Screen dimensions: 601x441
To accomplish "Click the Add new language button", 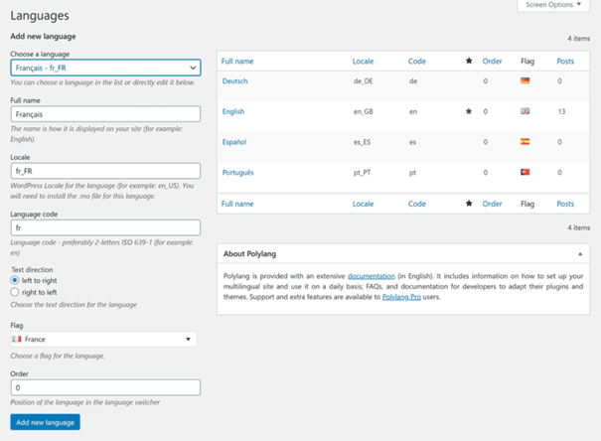I will [x=46, y=422].
